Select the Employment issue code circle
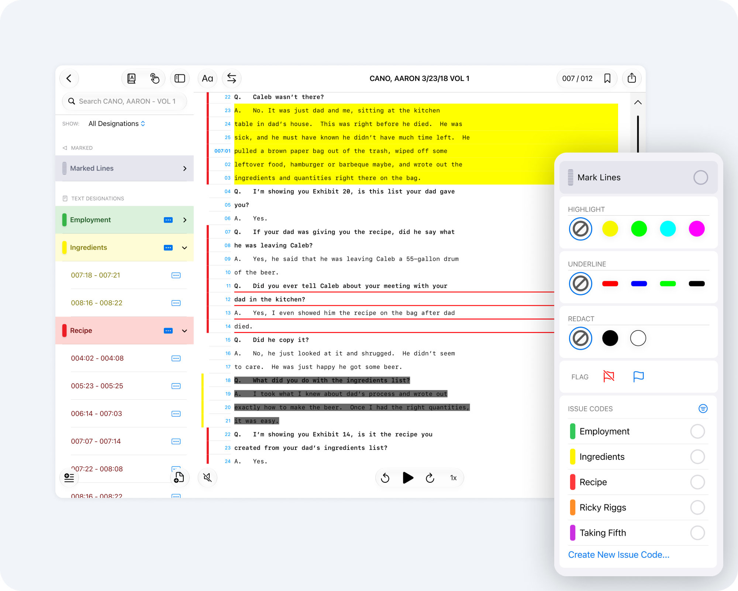This screenshot has width=738, height=591. pyautogui.click(x=697, y=431)
